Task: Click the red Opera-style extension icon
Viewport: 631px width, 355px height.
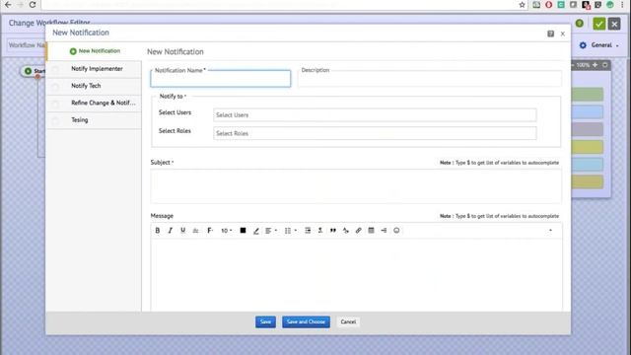Action: click(548, 5)
